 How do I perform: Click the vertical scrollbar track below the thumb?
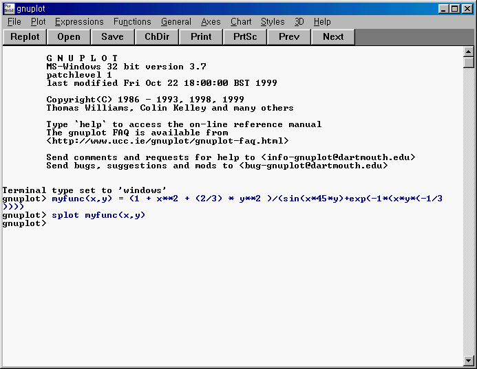tap(469, 212)
